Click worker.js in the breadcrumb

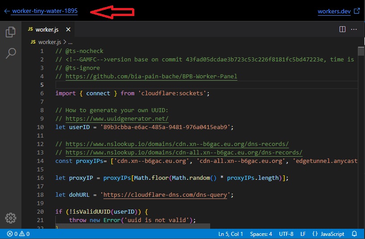pyautogui.click(x=49, y=42)
